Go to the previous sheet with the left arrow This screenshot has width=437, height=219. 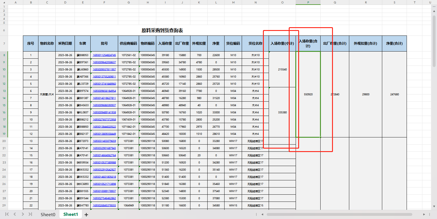pyautogui.click(x=15, y=214)
